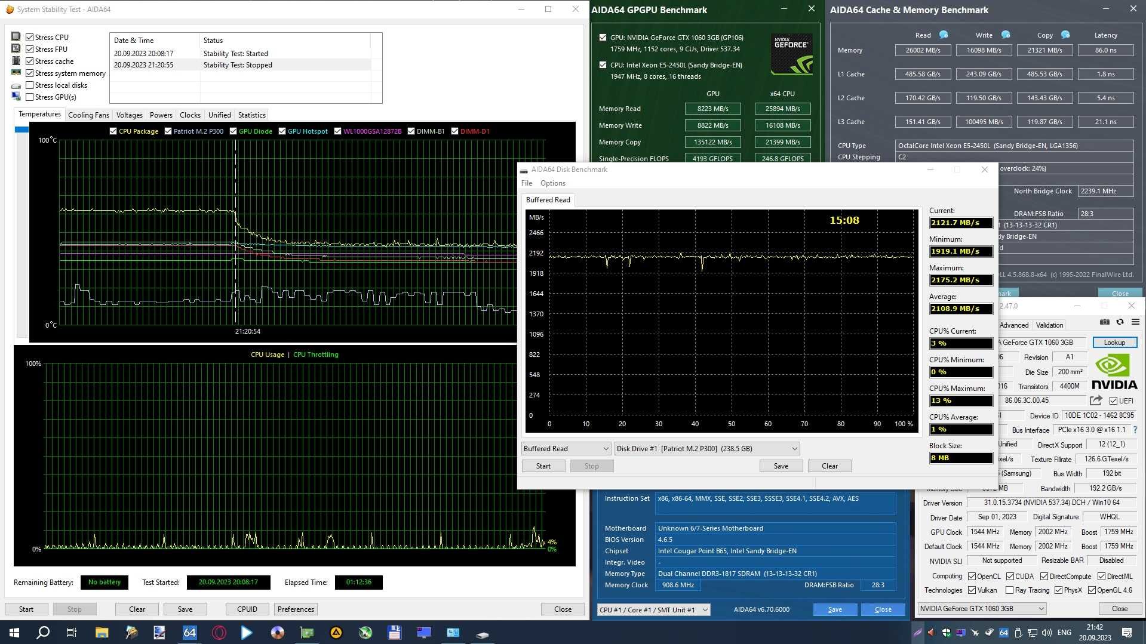Open notification center icon
1146x644 pixels.
click(1127, 633)
